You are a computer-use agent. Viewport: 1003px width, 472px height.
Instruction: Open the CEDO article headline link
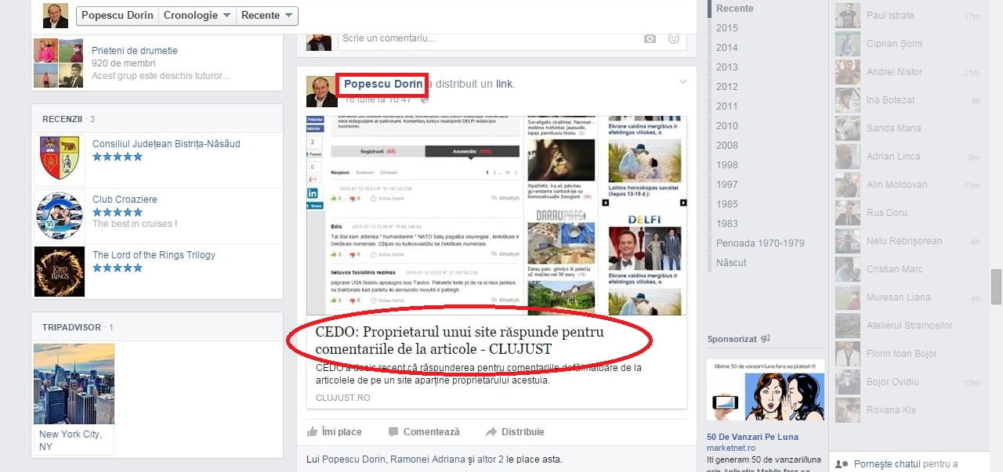(459, 340)
